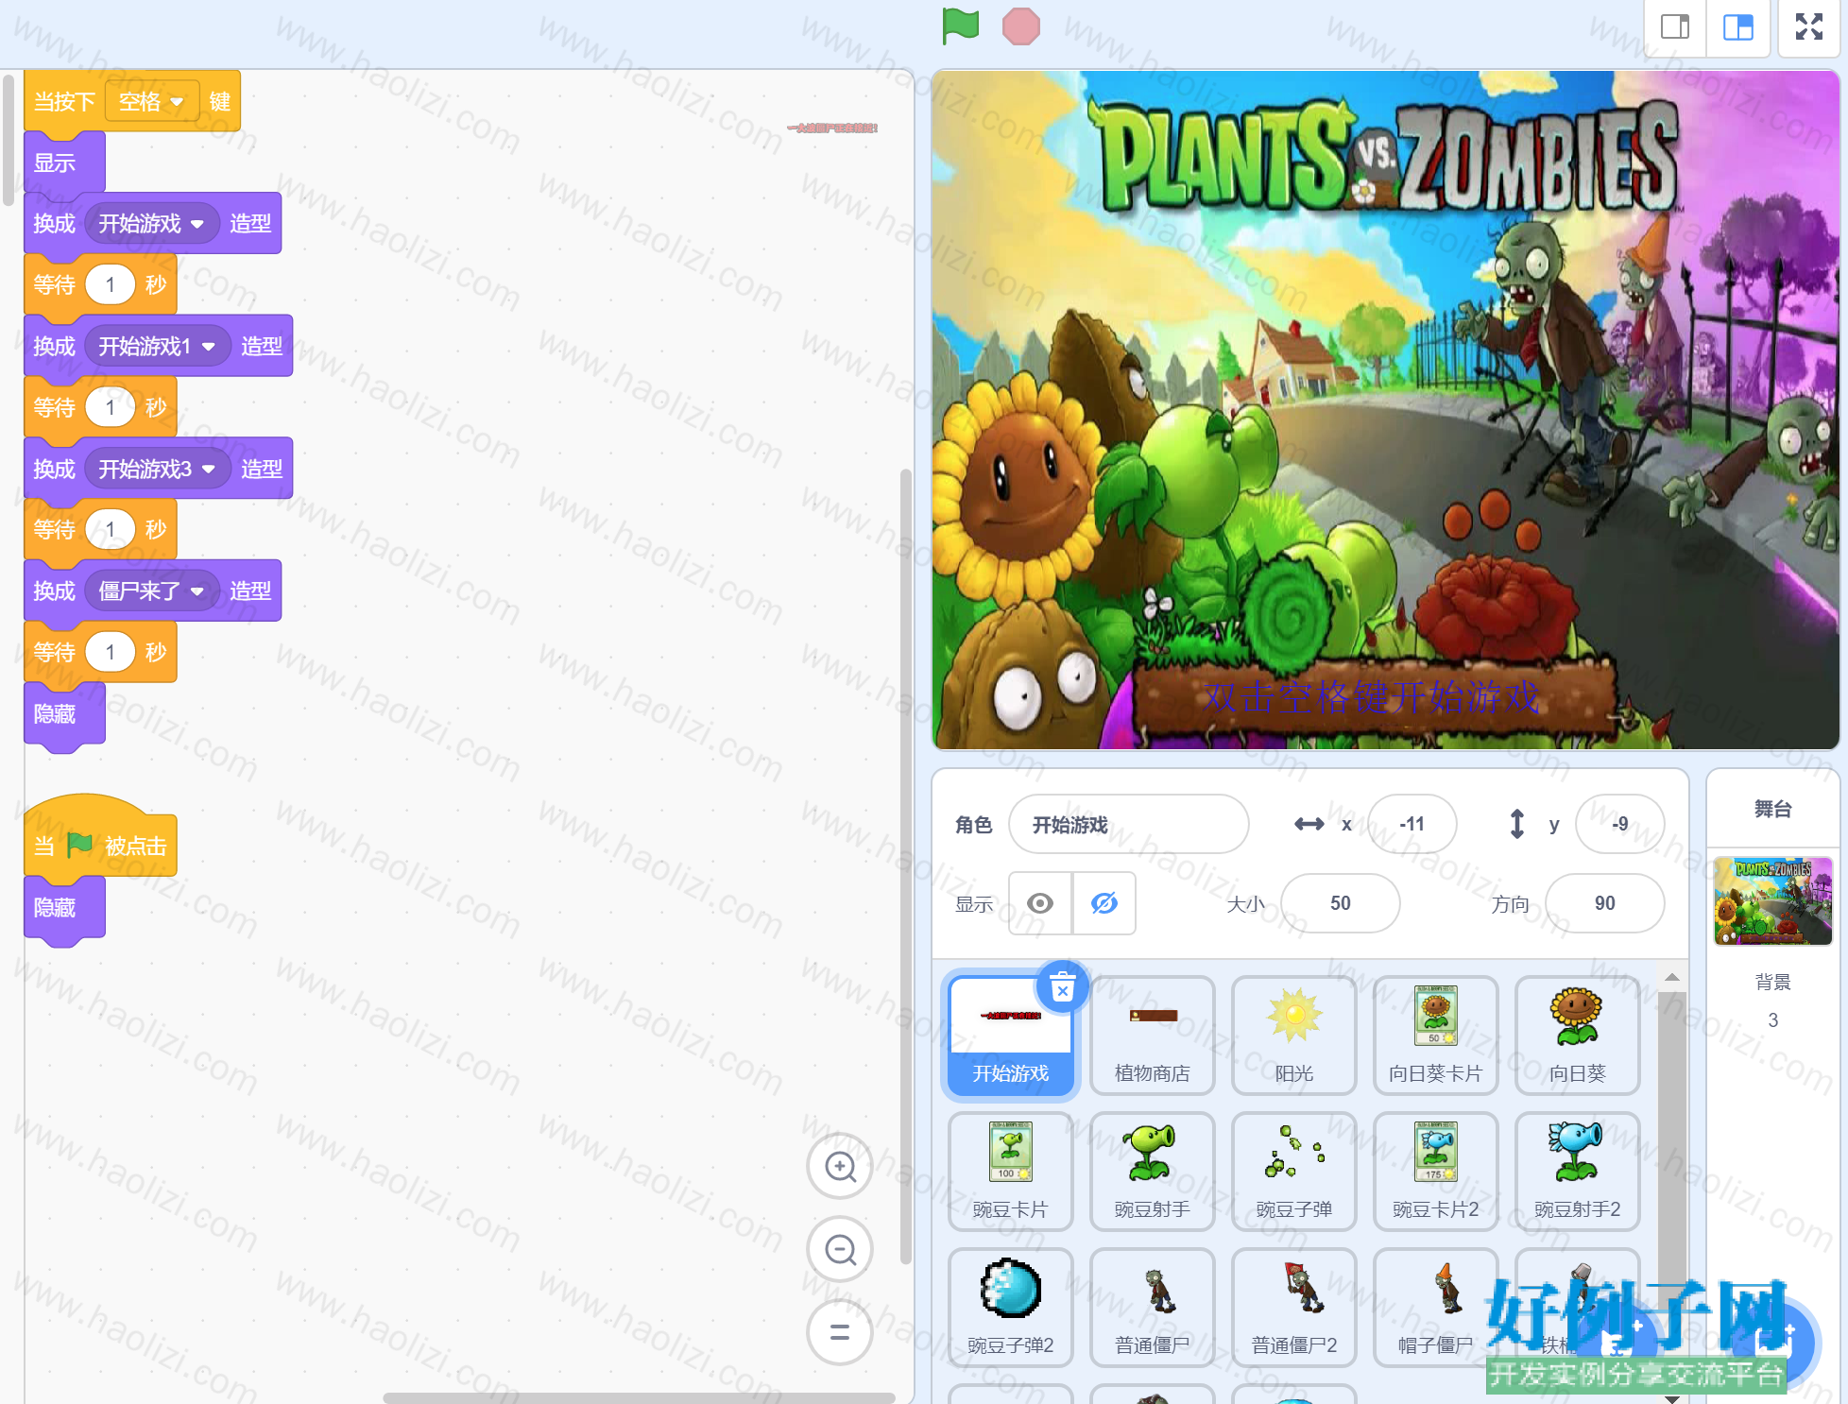This screenshot has width=1848, height=1404.
Task: Select the 普通僵尸 zombie sprite
Action: [1153, 1309]
